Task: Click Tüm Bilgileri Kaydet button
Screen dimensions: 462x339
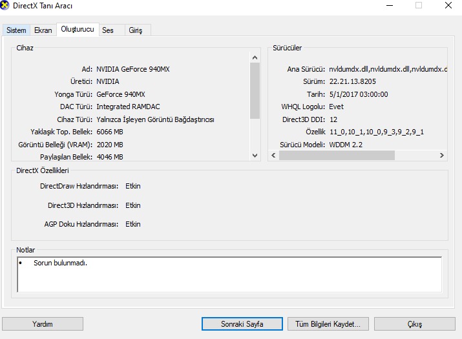Action: pyautogui.click(x=328, y=324)
